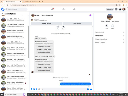Screen dimensions: 128x96
Task: Open chat with Angellina
Action: 14,60
